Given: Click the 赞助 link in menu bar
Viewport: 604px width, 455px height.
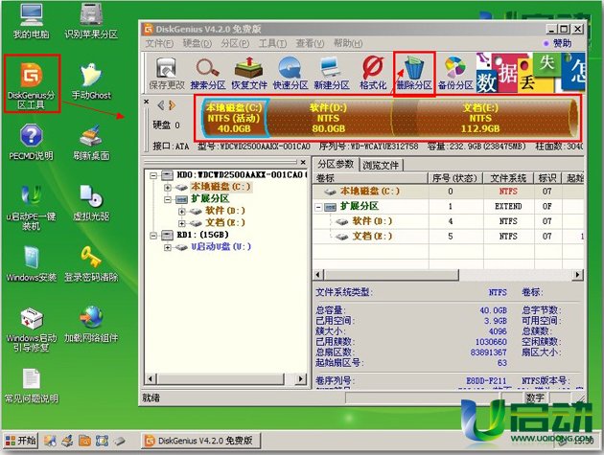Looking at the screenshot, I should (x=562, y=43).
